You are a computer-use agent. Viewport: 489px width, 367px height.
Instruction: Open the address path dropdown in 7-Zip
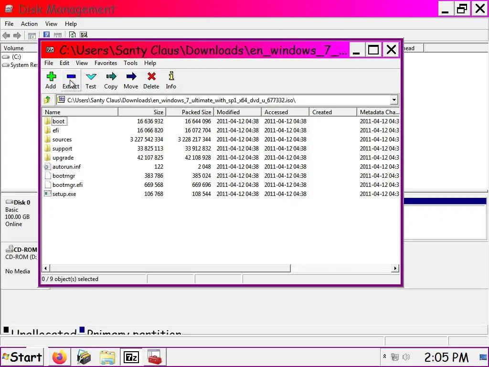point(394,100)
